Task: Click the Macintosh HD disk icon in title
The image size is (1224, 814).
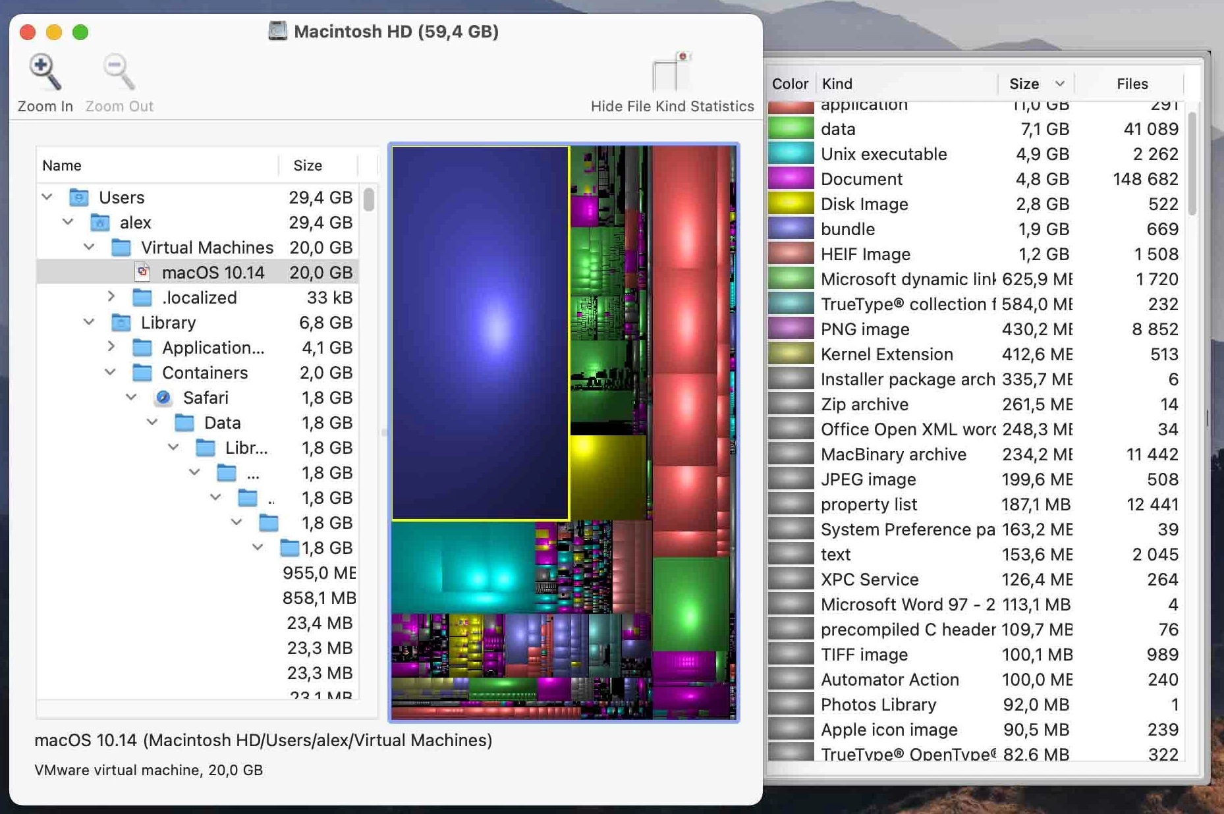Action: click(x=278, y=31)
